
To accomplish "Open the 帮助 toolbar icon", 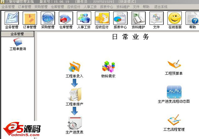I will click(192, 18).
